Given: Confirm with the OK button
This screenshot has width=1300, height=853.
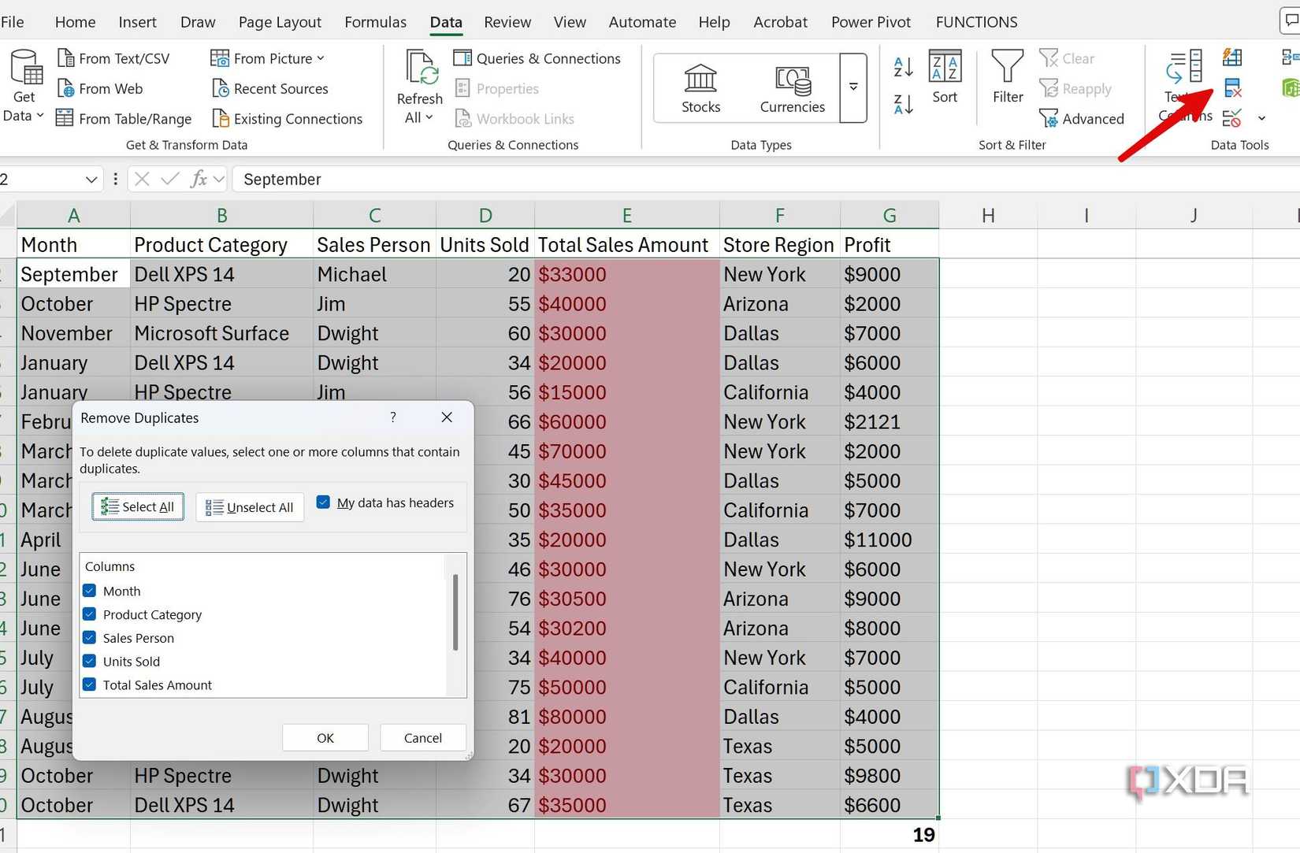Looking at the screenshot, I should point(325,737).
